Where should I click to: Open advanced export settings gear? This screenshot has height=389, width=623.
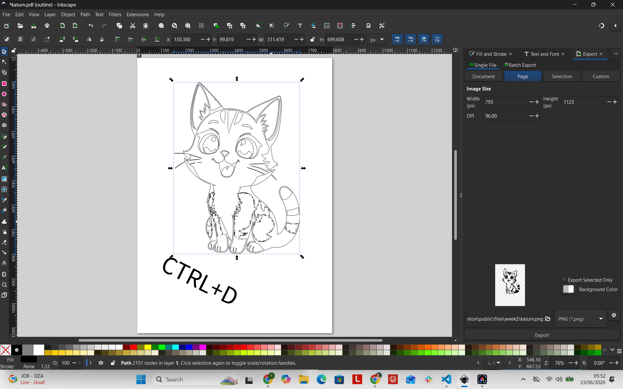click(x=614, y=315)
